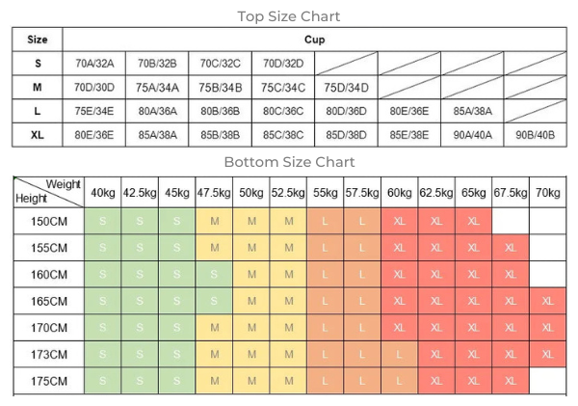Image resolution: width=578 pixels, height=406 pixels.
Task: Select the 40kg weight column header
Action: 103,193
